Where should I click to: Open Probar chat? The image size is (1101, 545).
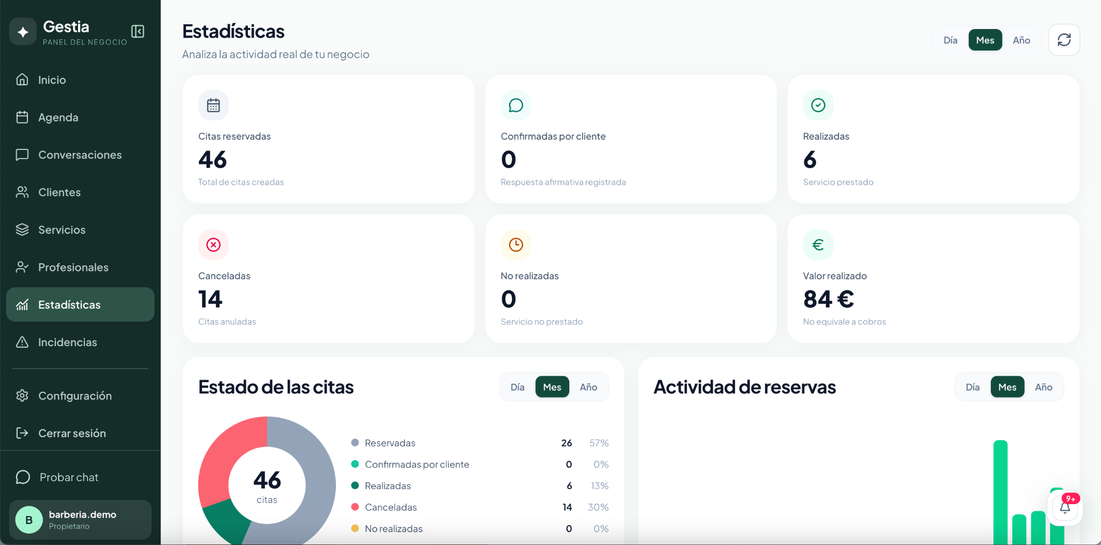[x=80, y=477]
